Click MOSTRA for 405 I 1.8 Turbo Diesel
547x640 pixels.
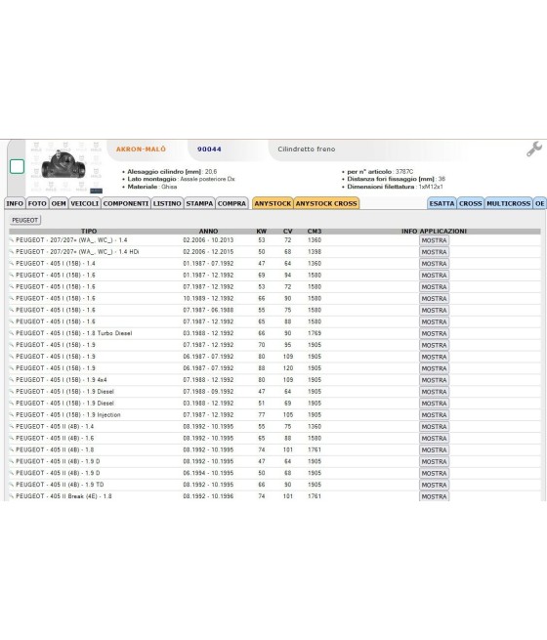click(434, 333)
